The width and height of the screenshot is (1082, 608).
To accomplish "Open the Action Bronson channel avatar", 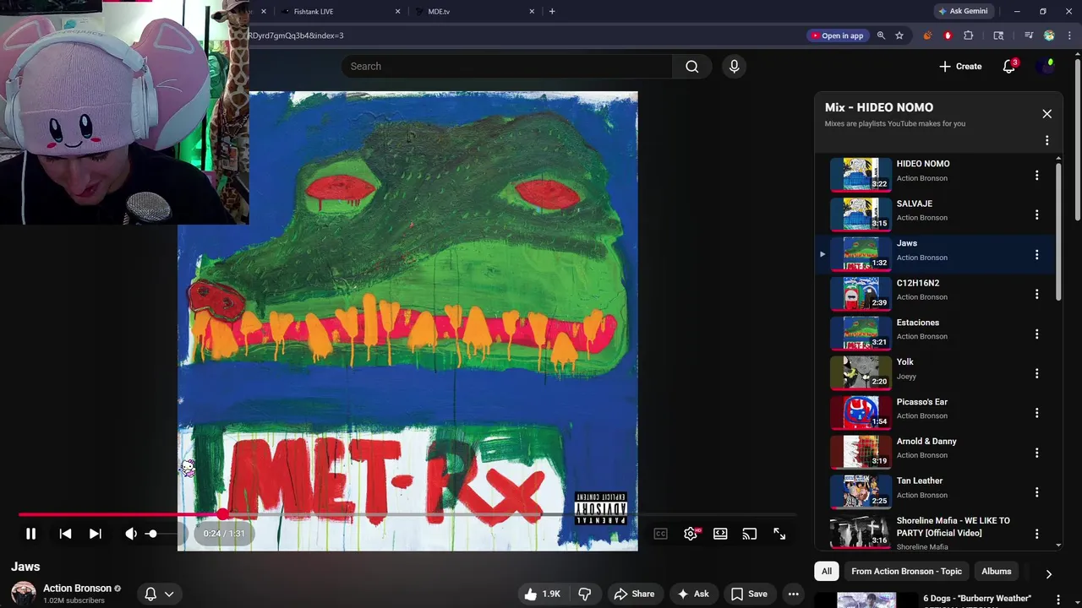I will pyautogui.click(x=23, y=593).
